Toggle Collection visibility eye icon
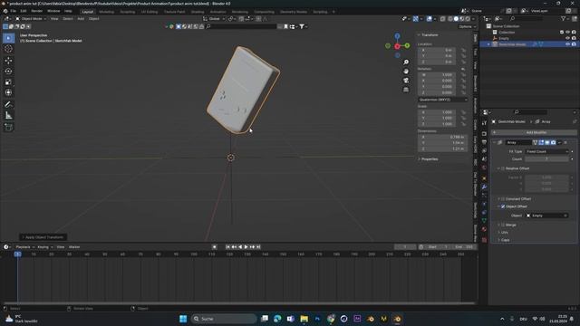This screenshot has width=580, height=326. pyautogui.click(x=567, y=33)
